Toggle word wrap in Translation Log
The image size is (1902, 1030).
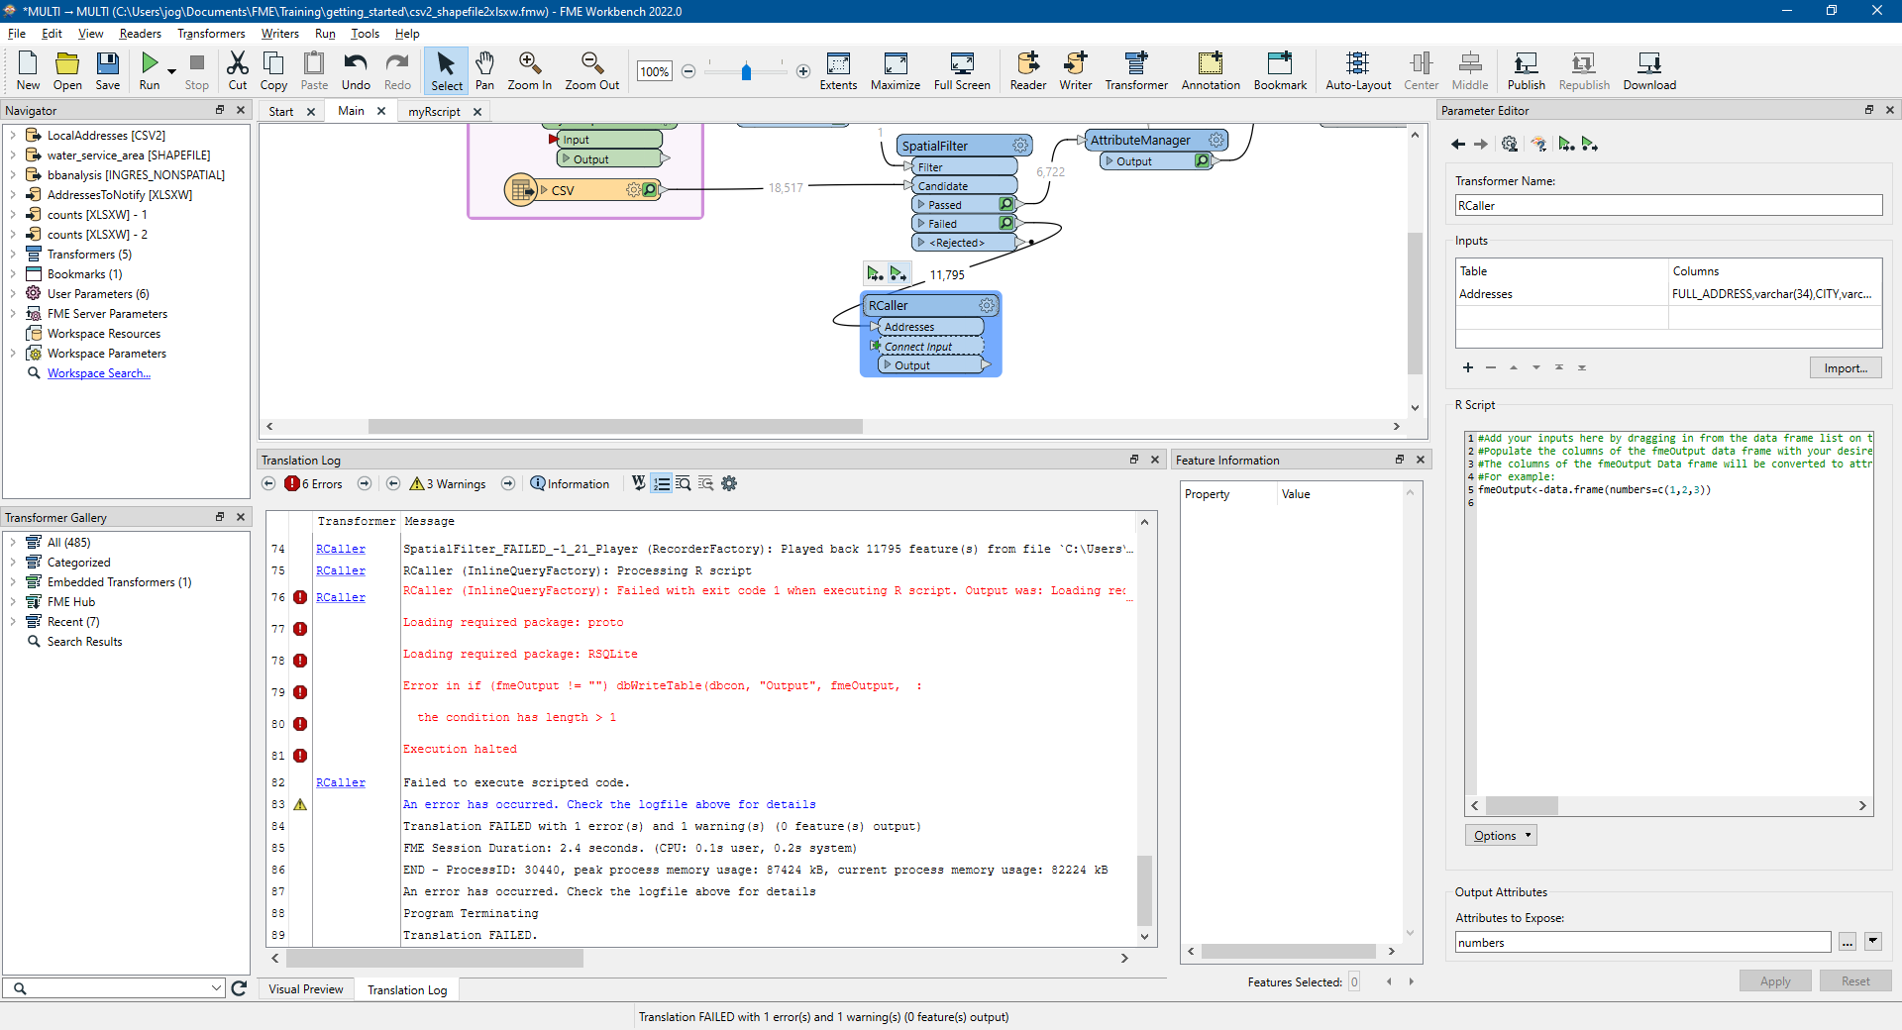[639, 483]
